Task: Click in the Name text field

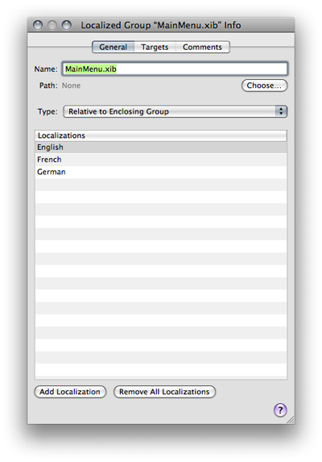Action: (175, 69)
